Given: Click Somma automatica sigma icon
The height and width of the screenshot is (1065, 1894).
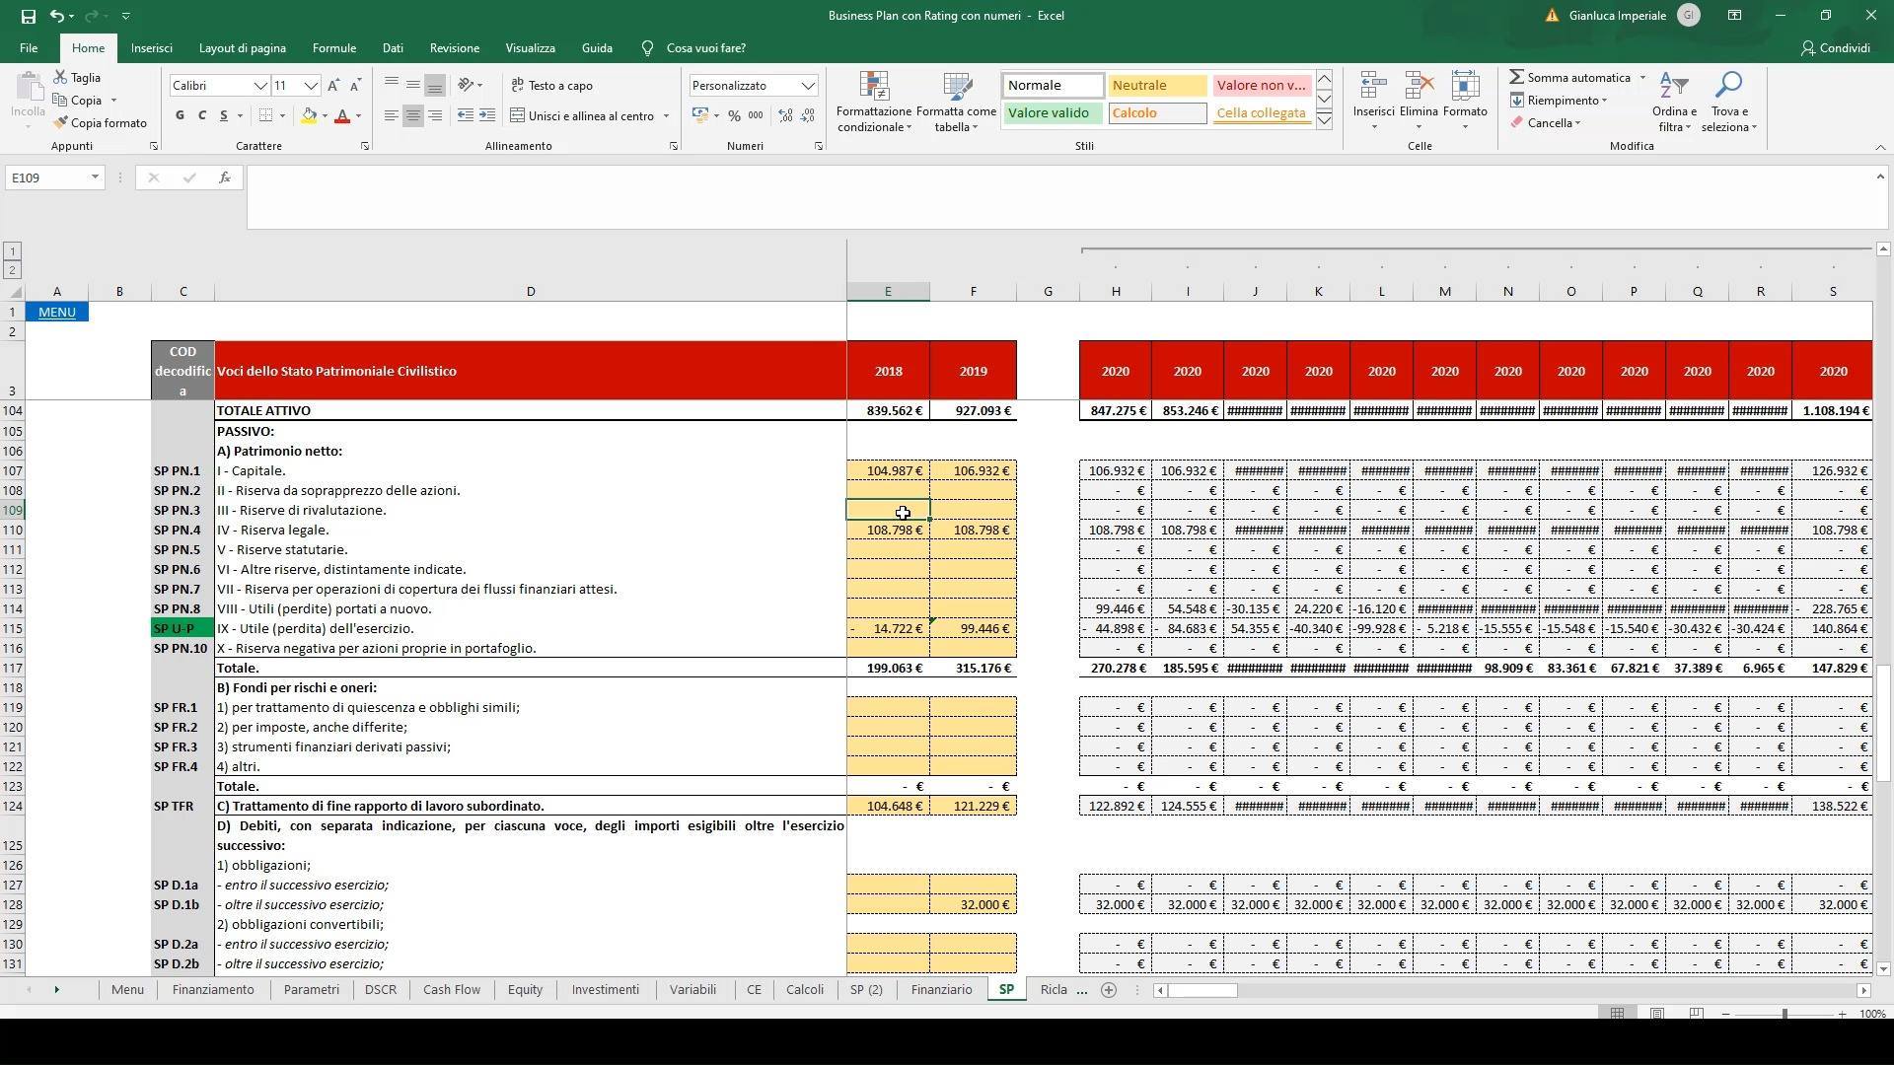Looking at the screenshot, I should pos(1517,77).
